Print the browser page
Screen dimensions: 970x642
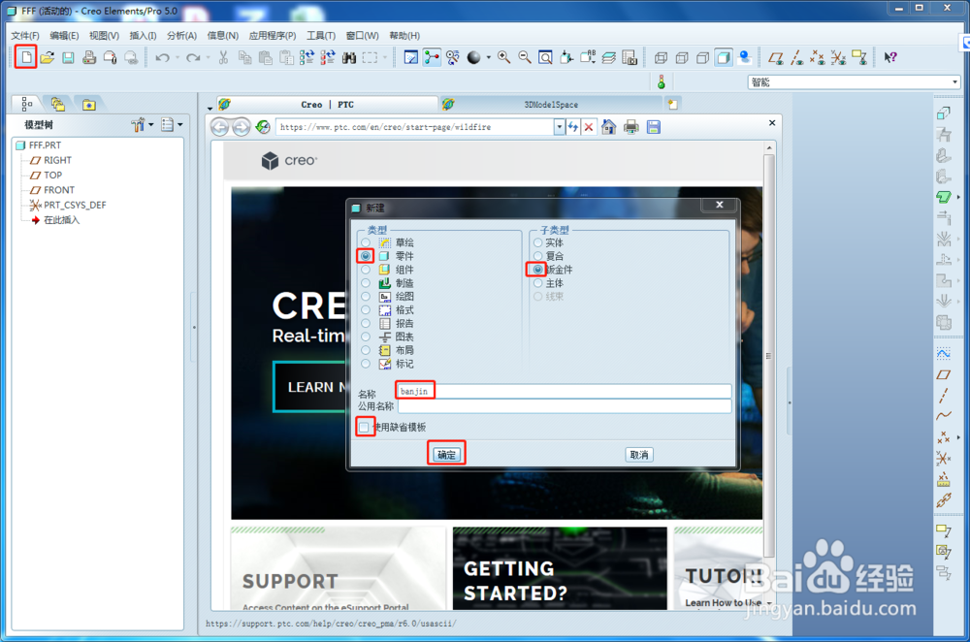click(x=631, y=127)
